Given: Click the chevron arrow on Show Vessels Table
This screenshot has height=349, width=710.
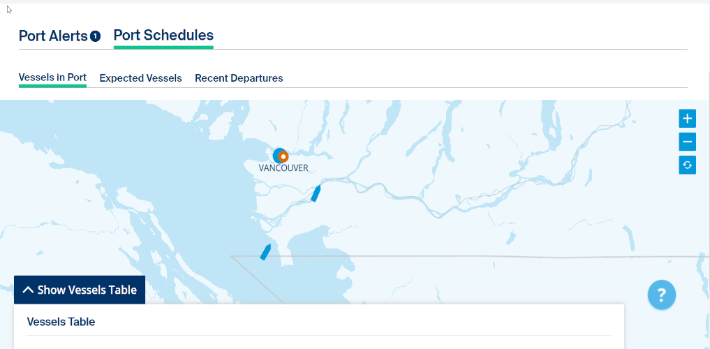Looking at the screenshot, I should pos(28,290).
